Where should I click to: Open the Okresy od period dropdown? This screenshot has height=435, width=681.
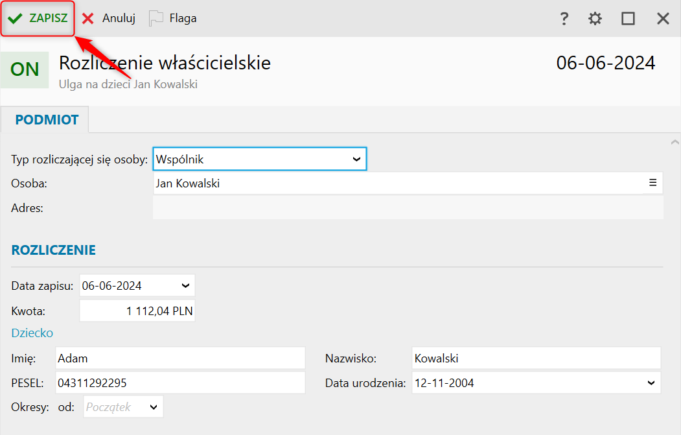click(x=154, y=407)
